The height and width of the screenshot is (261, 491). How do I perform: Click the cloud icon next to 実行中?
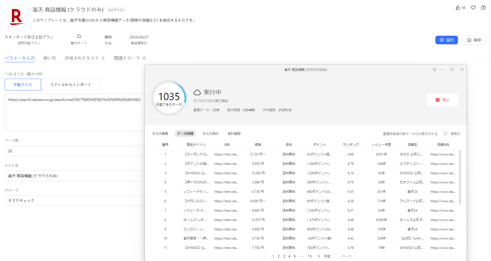tap(197, 92)
